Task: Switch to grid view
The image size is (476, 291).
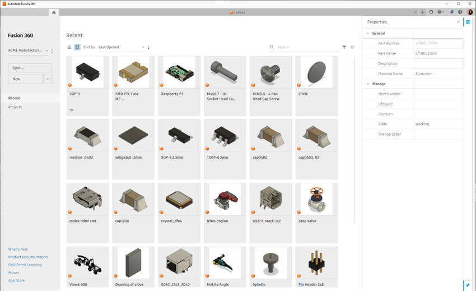Action: (77, 48)
